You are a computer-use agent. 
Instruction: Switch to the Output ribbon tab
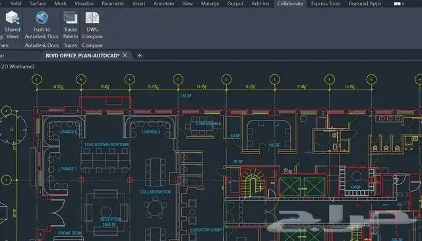235,3
